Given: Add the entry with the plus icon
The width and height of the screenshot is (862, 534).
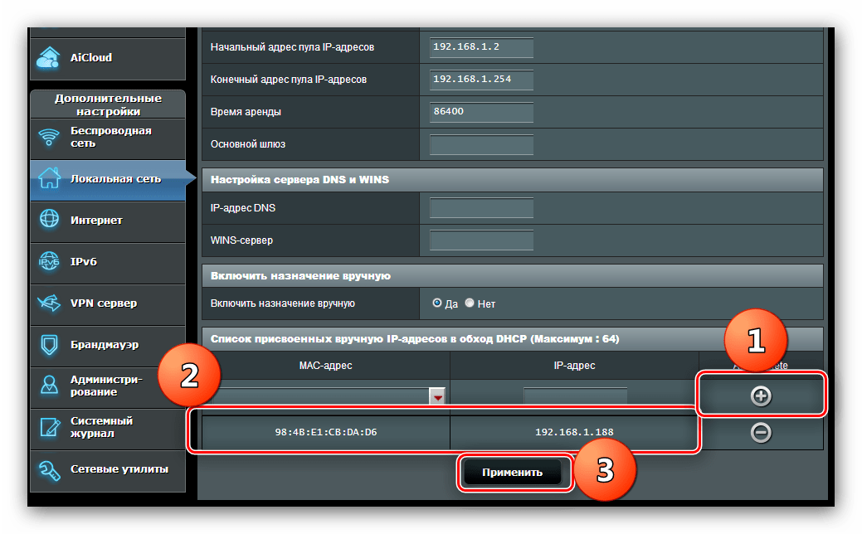Looking at the screenshot, I should coord(761,396).
